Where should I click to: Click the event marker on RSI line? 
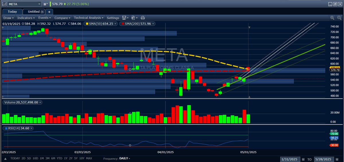tap(130, 145)
